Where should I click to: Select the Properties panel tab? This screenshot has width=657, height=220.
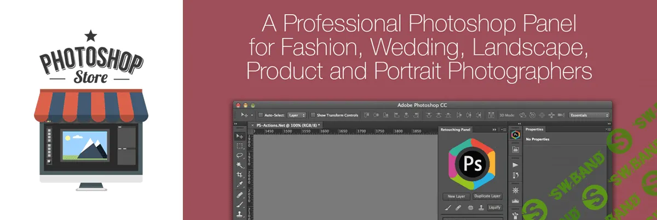pyautogui.click(x=534, y=129)
